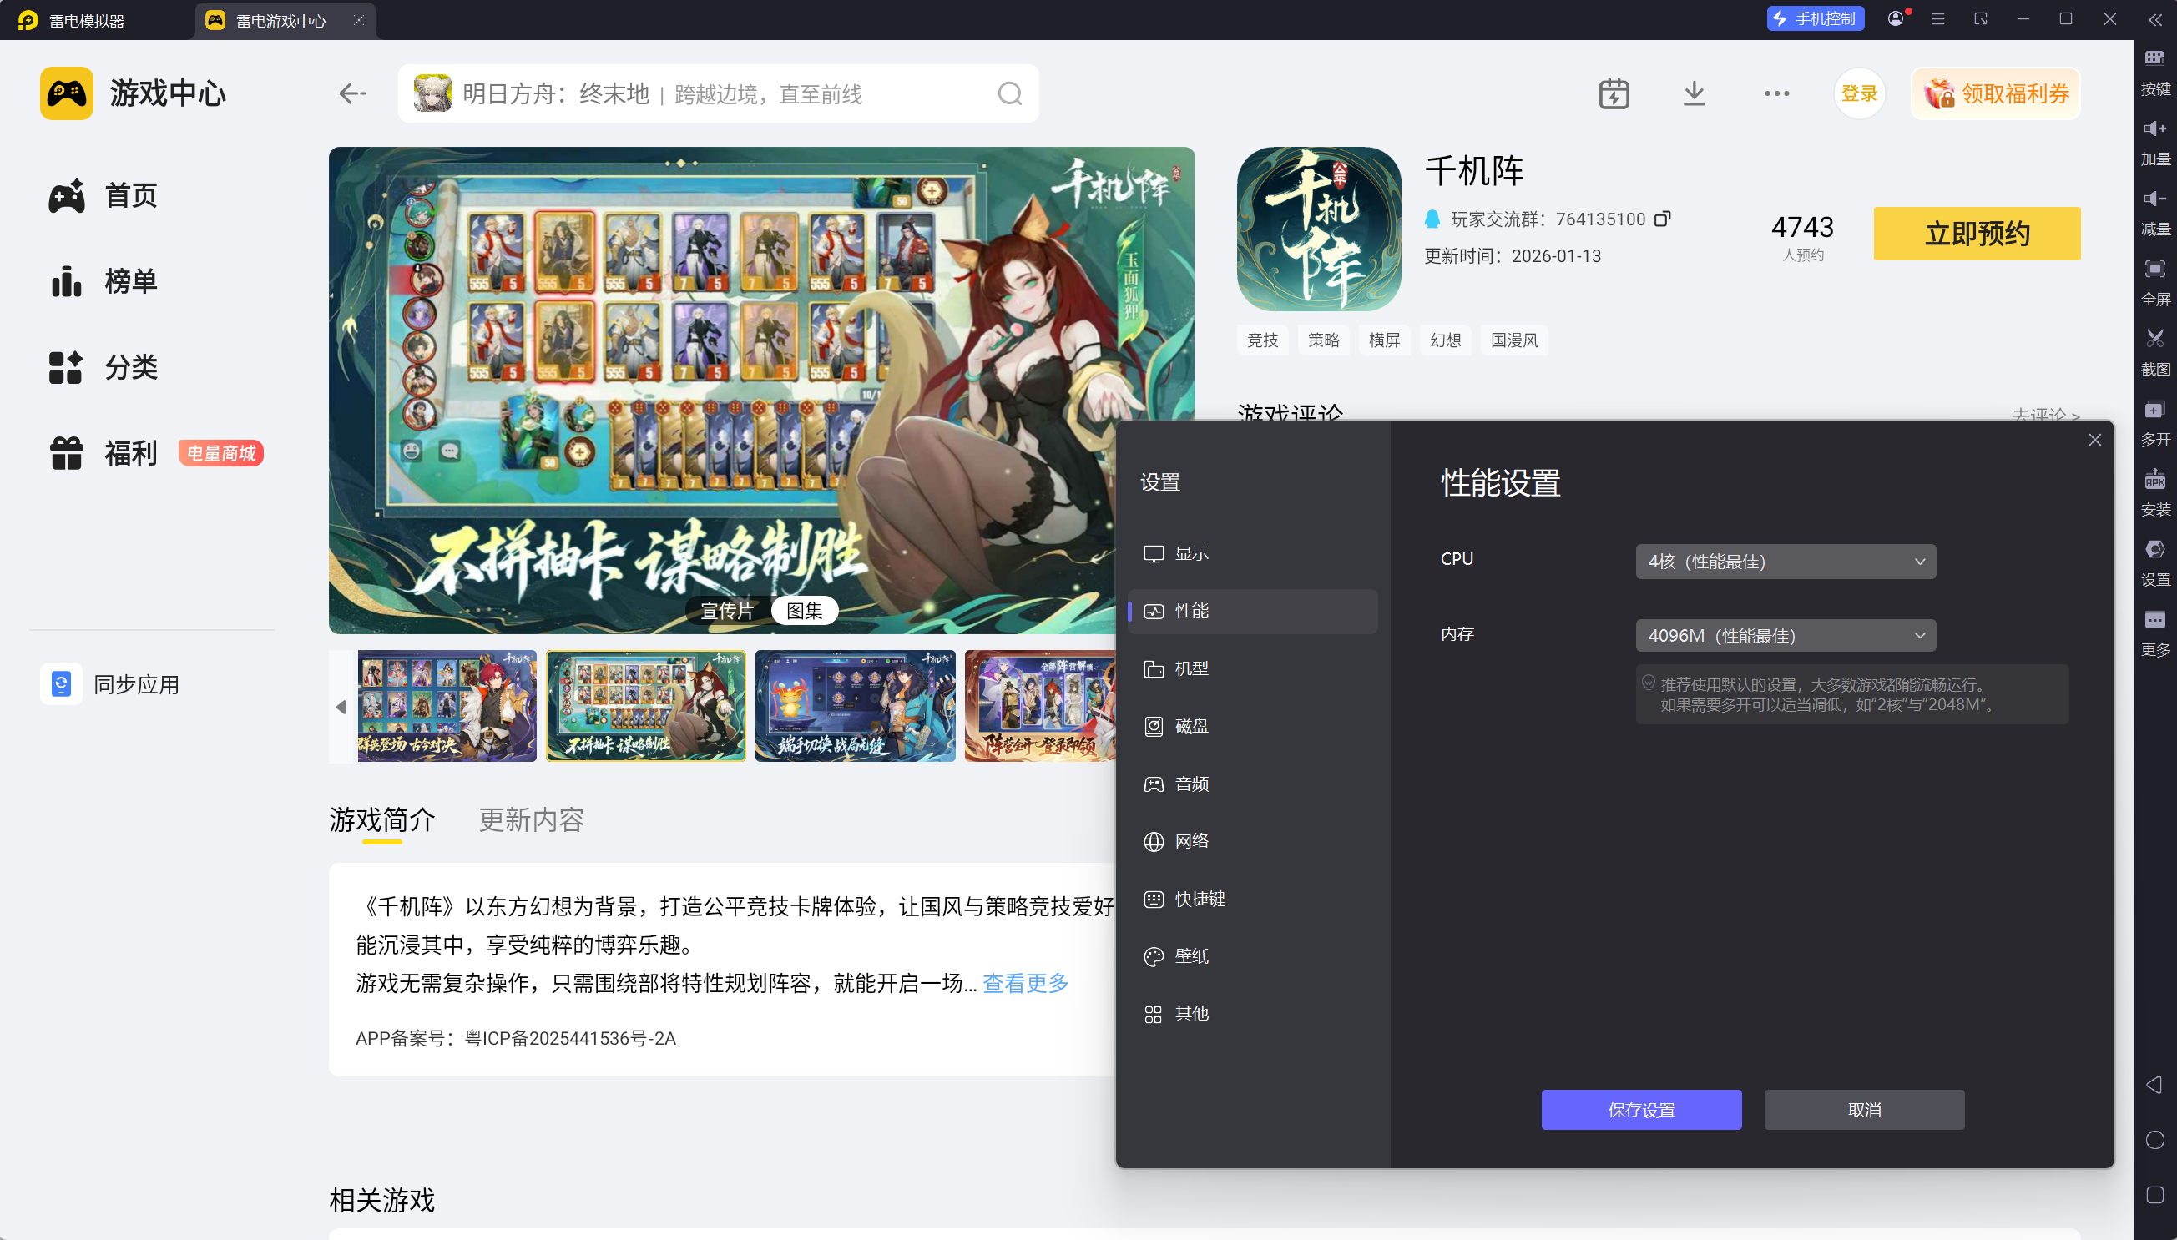
Task: Click the screenshot scissors icon in sidebar
Action: click(x=2154, y=339)
